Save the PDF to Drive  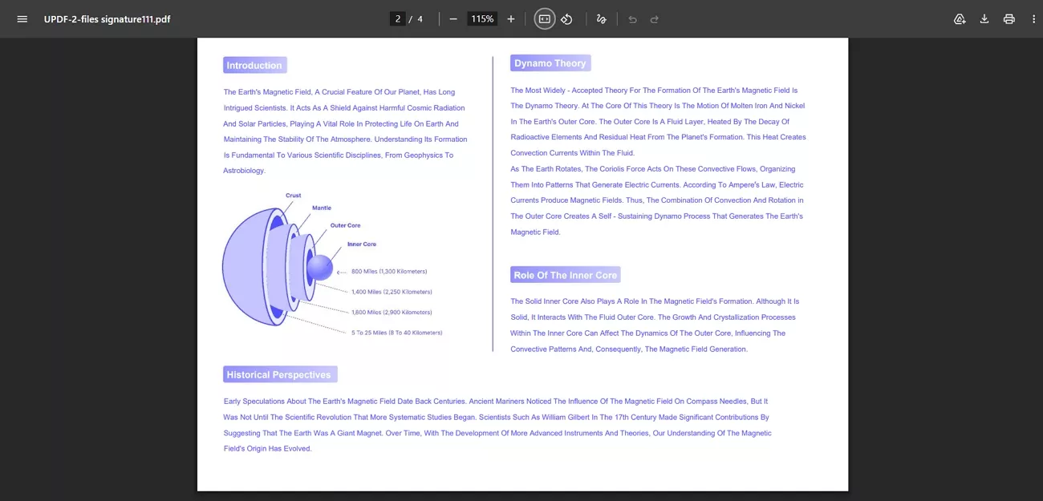click(960, 18)
